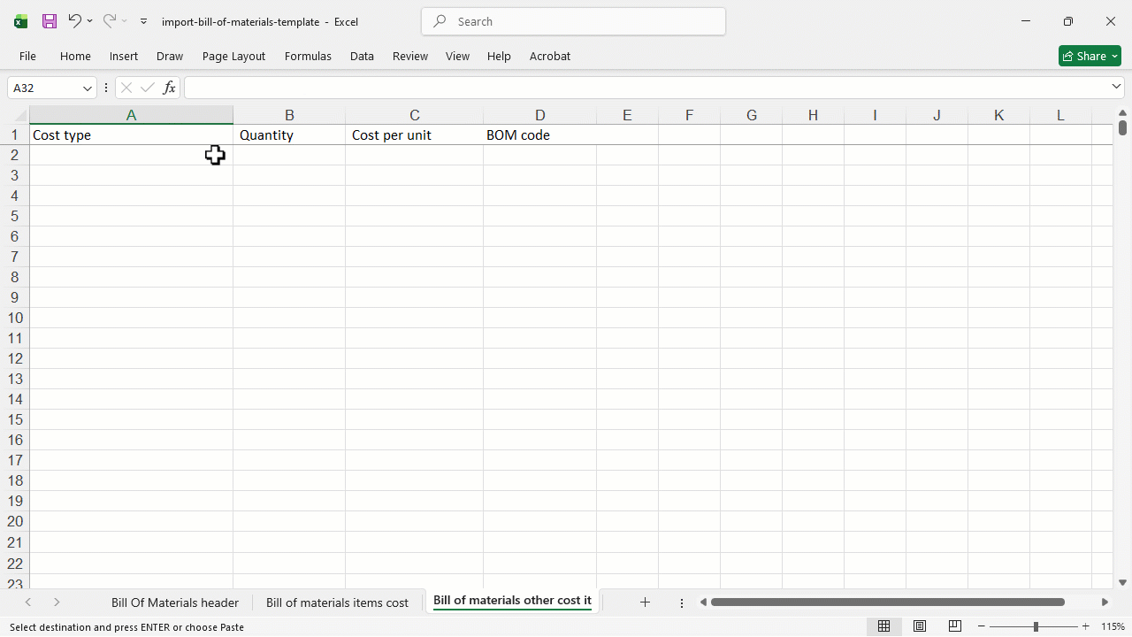Image resolution: width=1132 pixels, height=637 pixels.
Task: Switch to Page Layout view icon
Action: 920,626
